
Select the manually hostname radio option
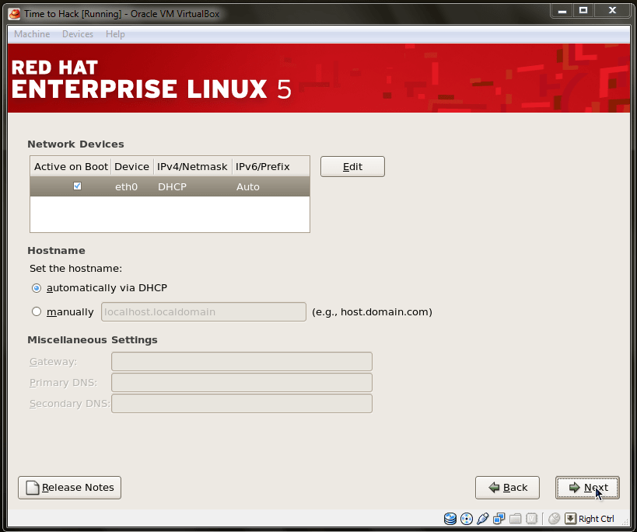tap(37, 311)
